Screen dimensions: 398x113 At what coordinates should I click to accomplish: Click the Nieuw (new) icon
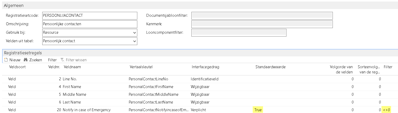[x=6, y=60]
